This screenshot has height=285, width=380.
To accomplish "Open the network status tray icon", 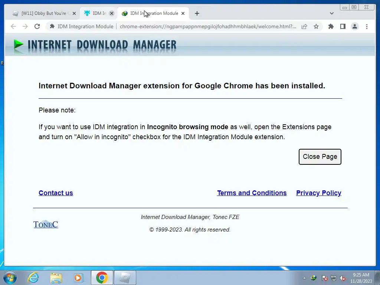I will click(334, 278).
